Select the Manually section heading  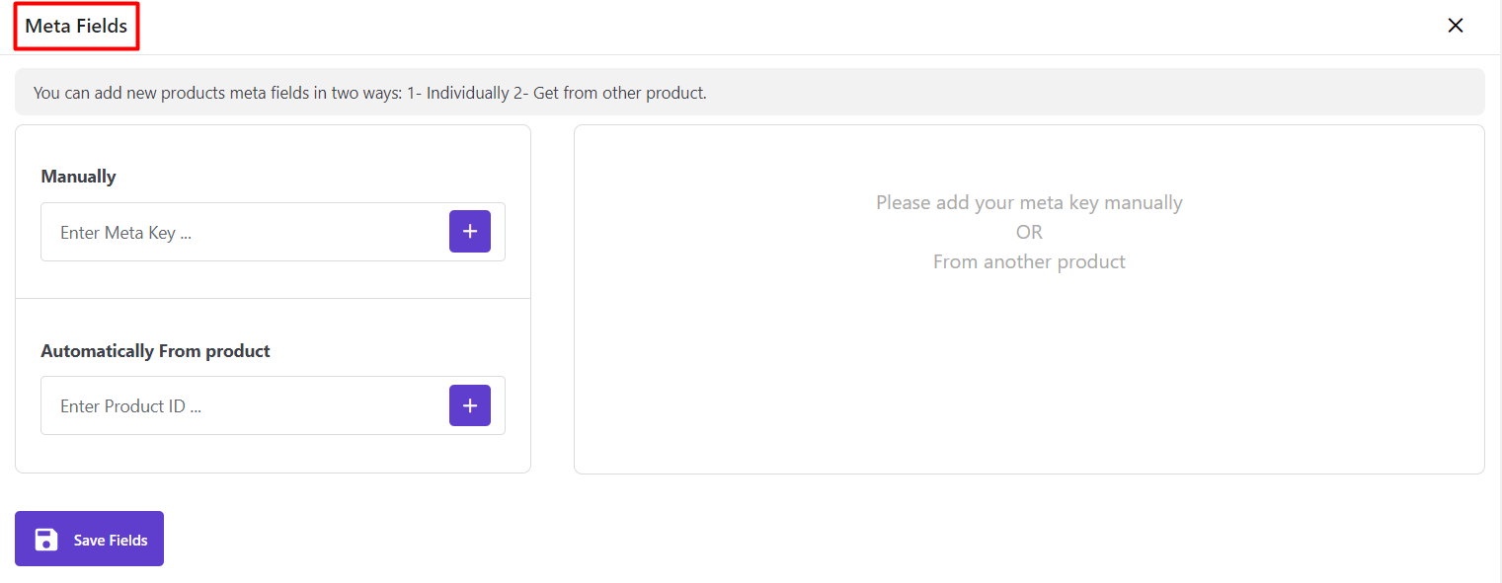[x=78, y=177]
